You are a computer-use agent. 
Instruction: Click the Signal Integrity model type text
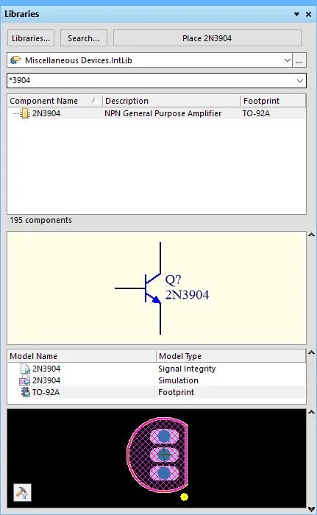187,369
